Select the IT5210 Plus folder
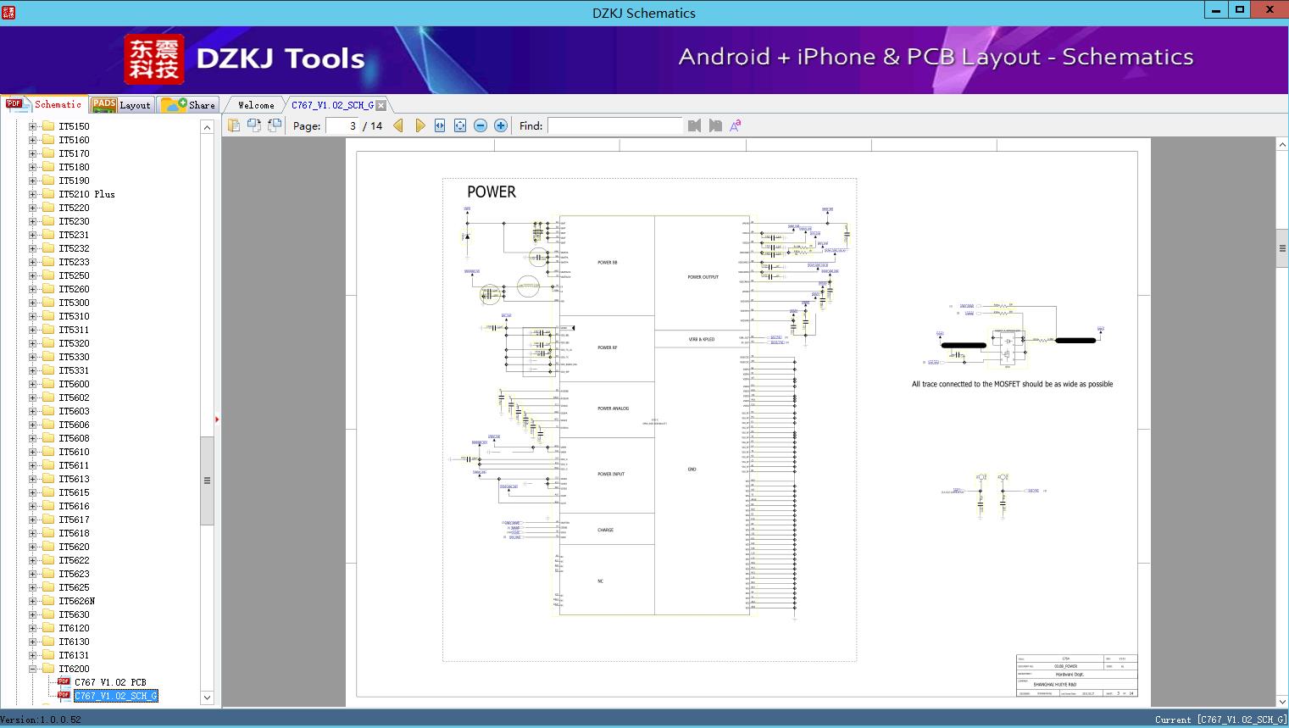This screenshot has width=1289, height=728. click(86, 194)
